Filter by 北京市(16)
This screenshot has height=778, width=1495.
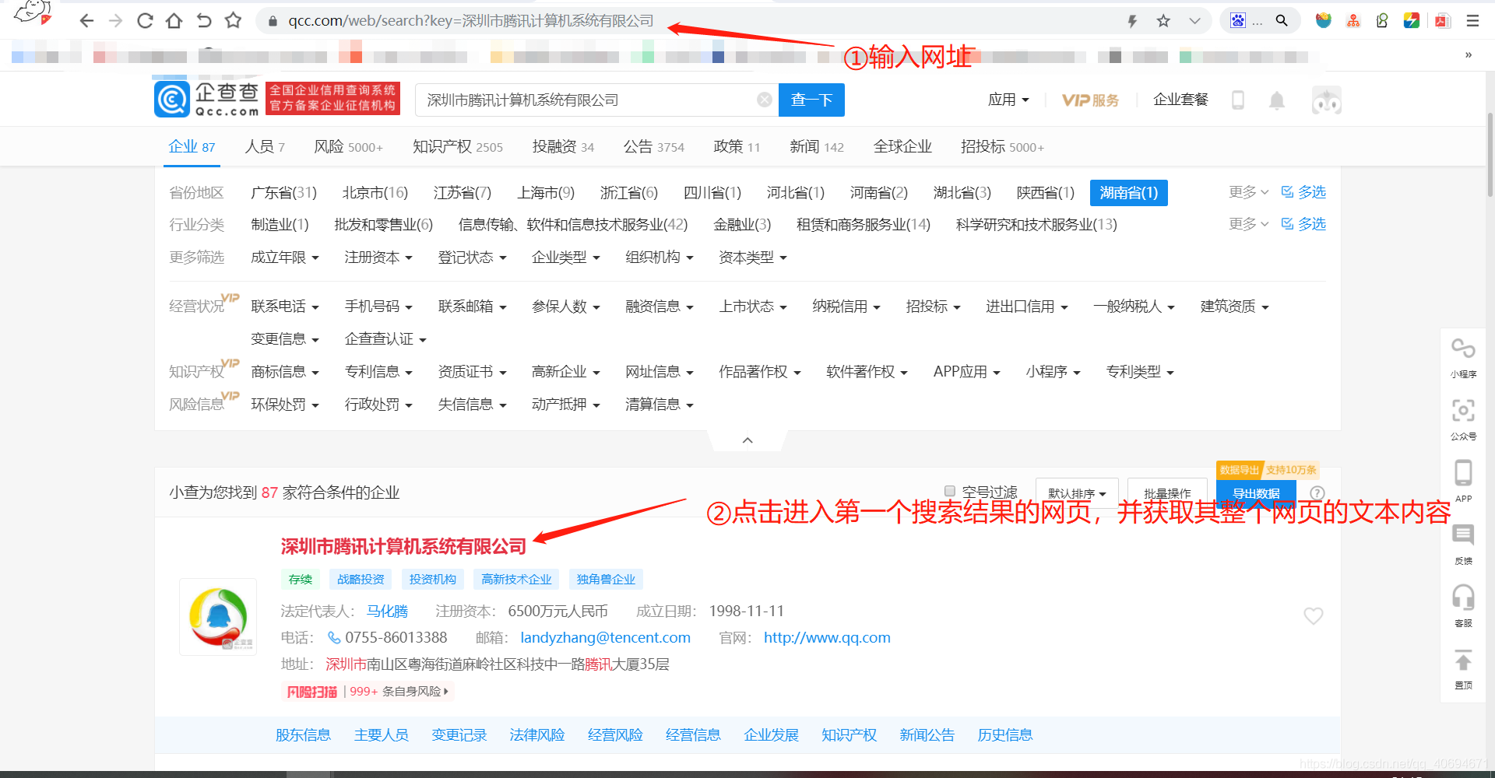click(375, 192)
